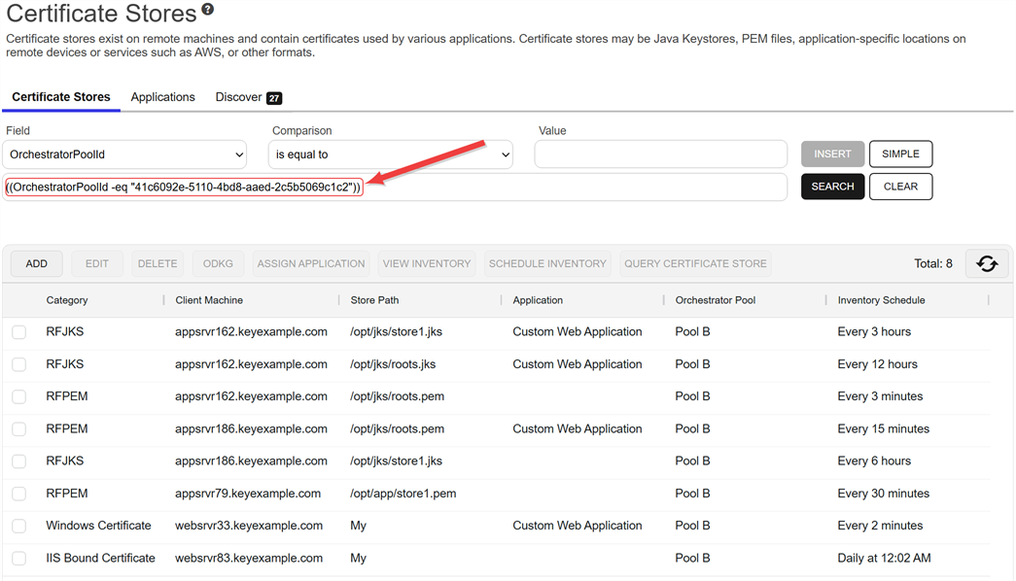Click websrvr83.keyexample.com cell
This screenshot has height=581, width=1016.
[x=249, y=559]
